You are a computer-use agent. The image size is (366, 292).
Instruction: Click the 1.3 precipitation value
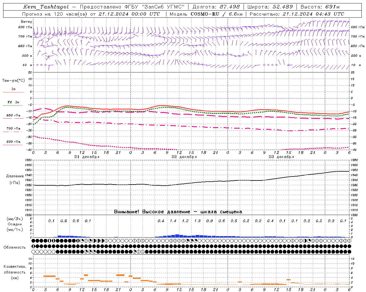coord(197,221)
